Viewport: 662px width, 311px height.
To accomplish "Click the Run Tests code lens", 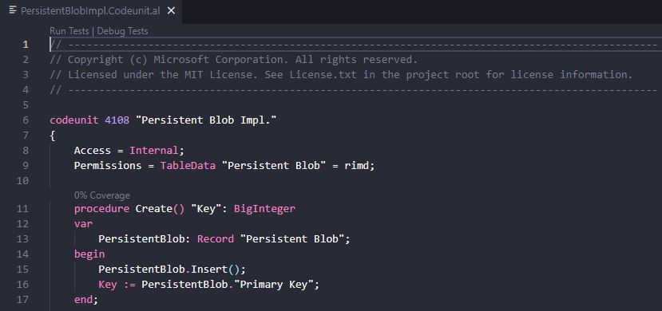I will pyautogui.click(x=69, y=31).
